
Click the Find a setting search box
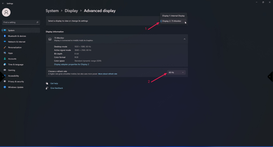pos(20,22)
